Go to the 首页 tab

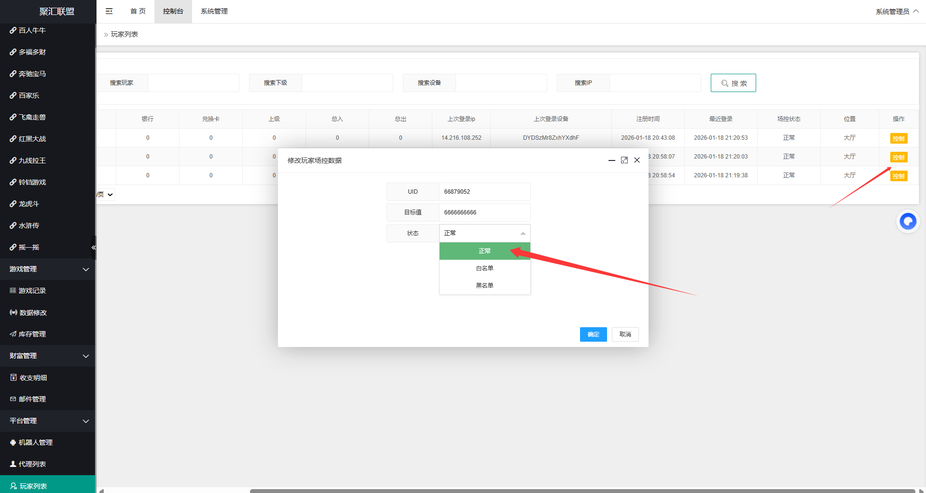138,11
